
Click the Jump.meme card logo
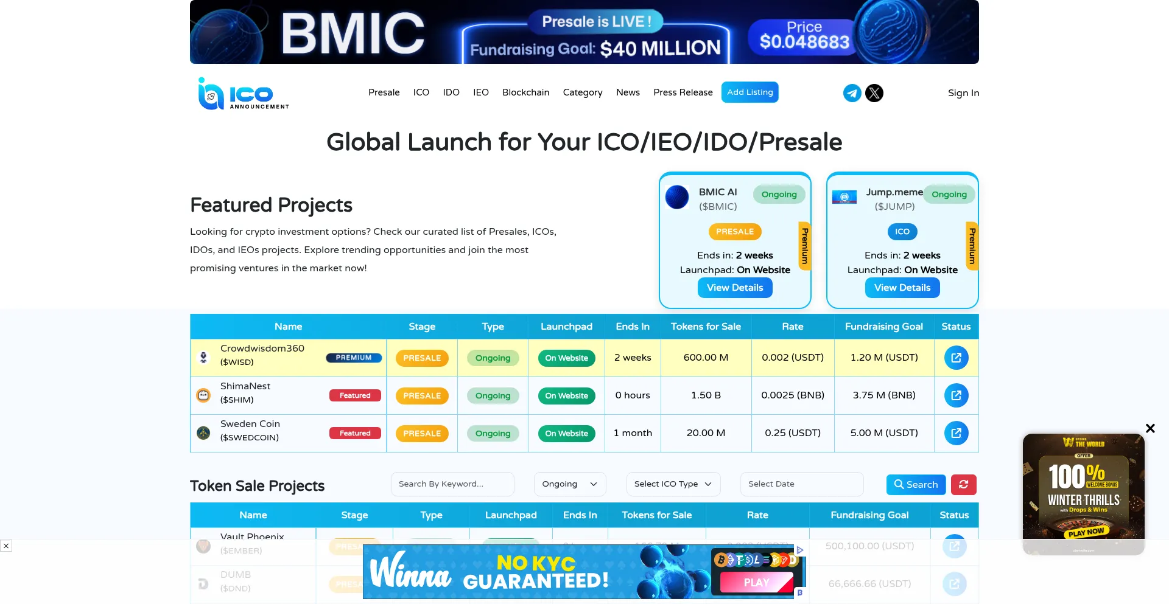coord(844,197)
